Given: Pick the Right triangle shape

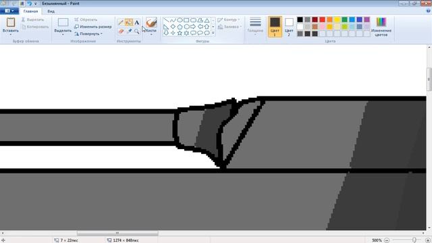Looking at the screenshot, I should [x=166, y=27].
